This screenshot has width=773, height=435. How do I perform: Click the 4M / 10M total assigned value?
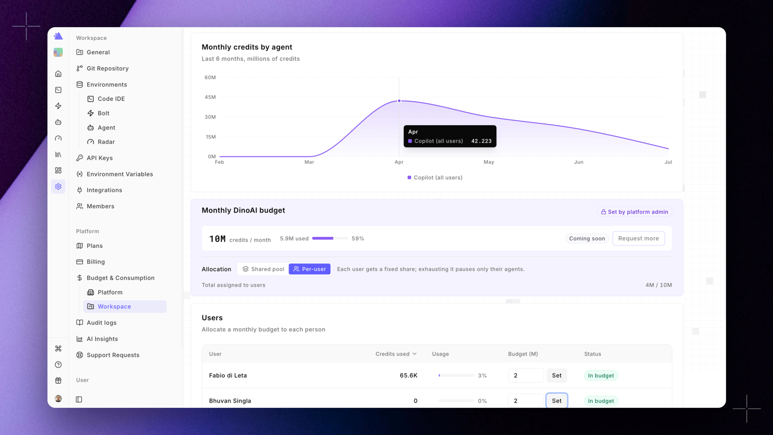658,285
